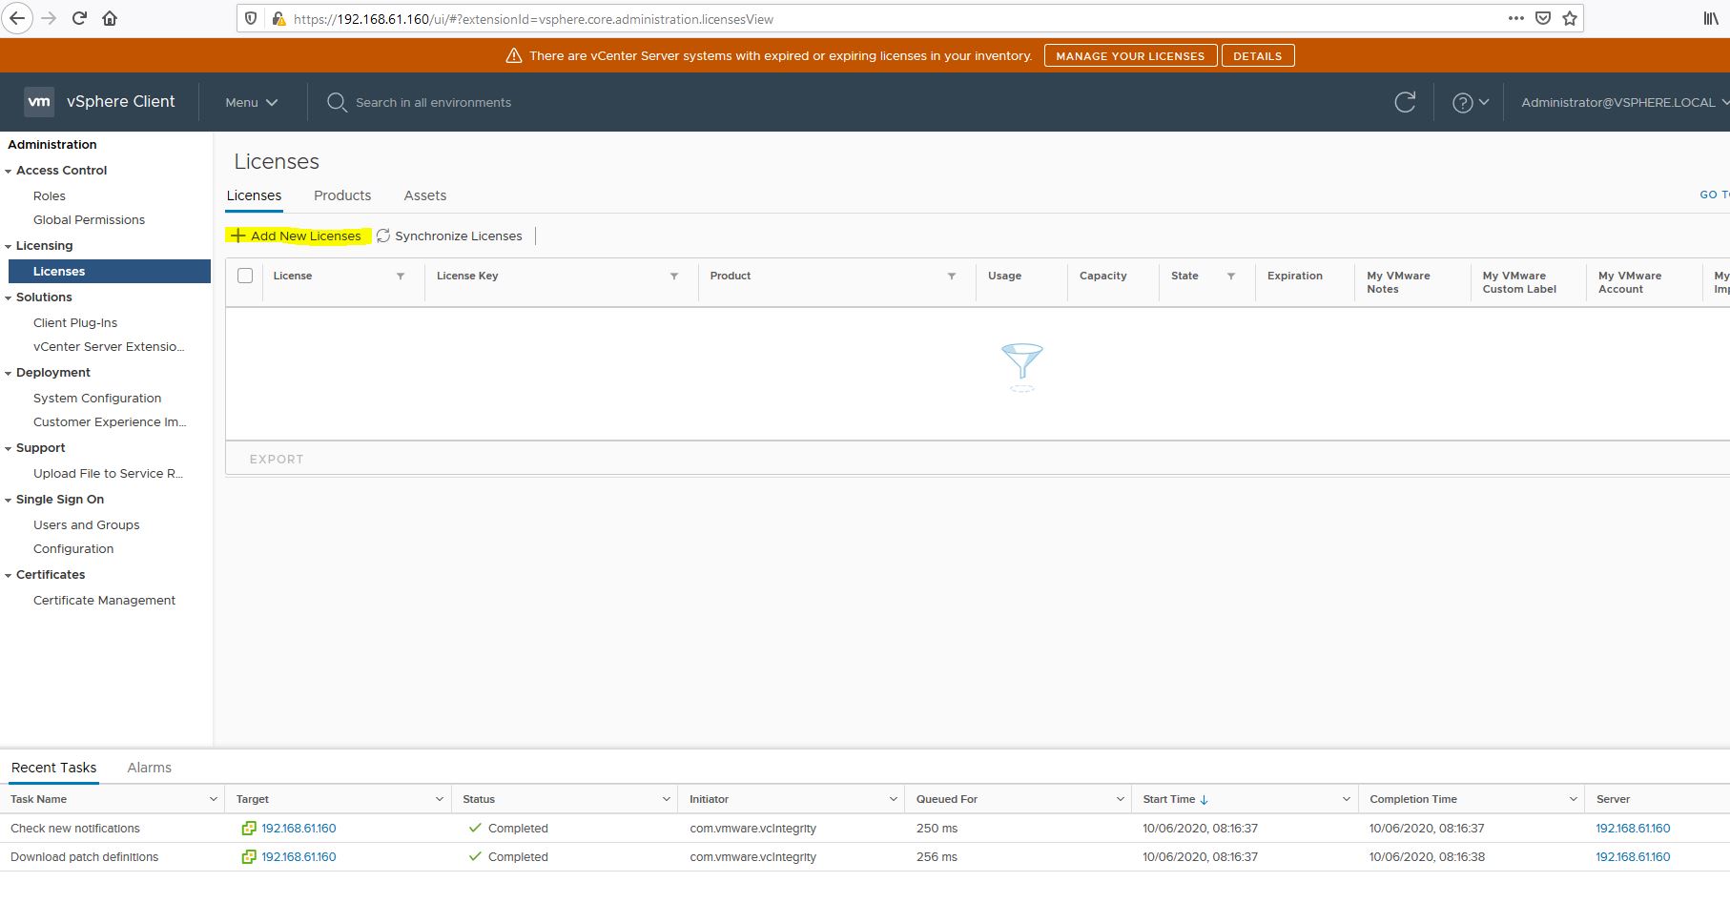Image resolution: width=1730 pixels, height=923 pixels.
Task: Click the plus icon for Add New Licenses
Action: coord(238,236)
